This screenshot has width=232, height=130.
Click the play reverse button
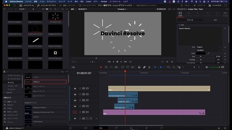pos(113,62)
